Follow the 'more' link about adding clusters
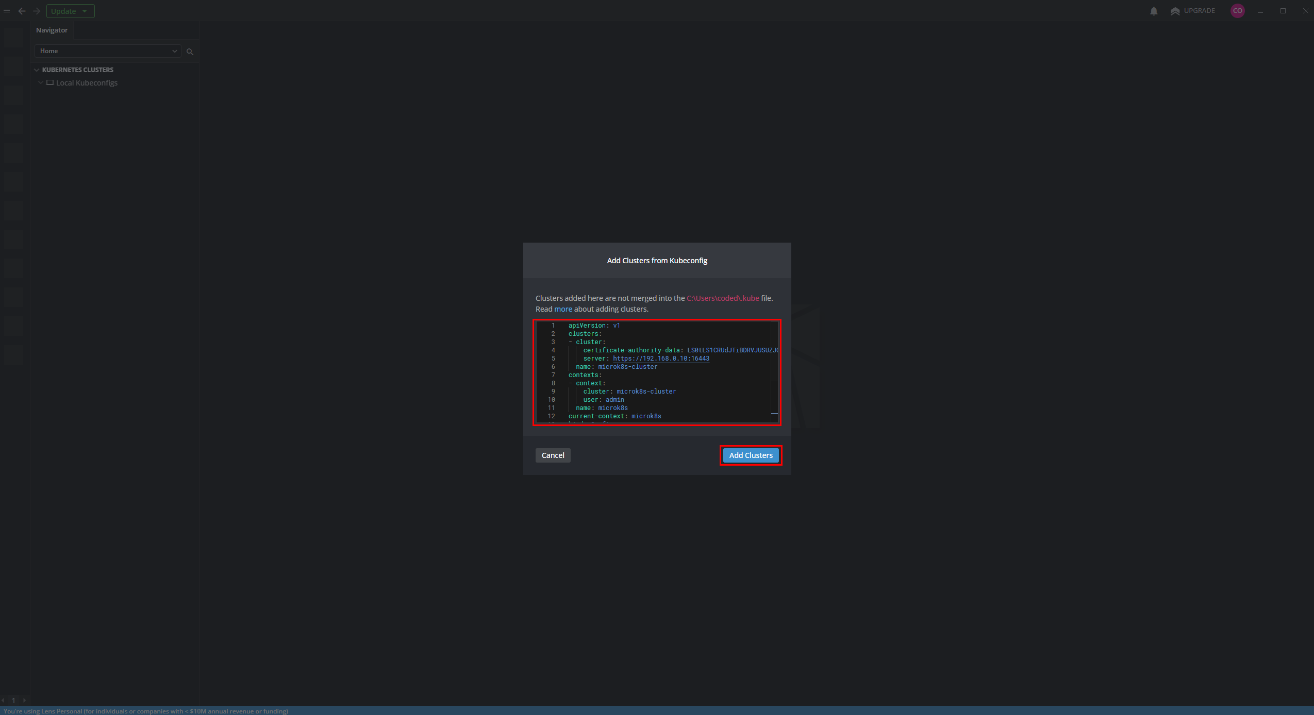The image size is (1314, 715). point(563,309)
